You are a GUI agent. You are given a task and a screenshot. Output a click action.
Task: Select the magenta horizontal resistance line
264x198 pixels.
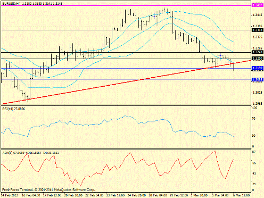tap(126, 6)
